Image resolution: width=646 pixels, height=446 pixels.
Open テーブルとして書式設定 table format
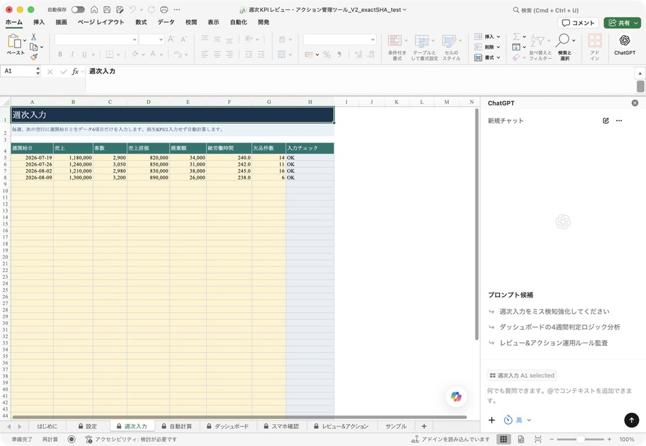(425, 48)
